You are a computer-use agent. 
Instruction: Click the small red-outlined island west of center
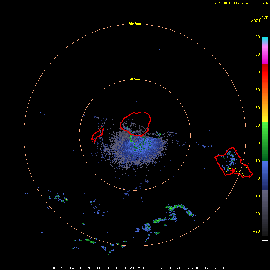click(x=97, y=134)
